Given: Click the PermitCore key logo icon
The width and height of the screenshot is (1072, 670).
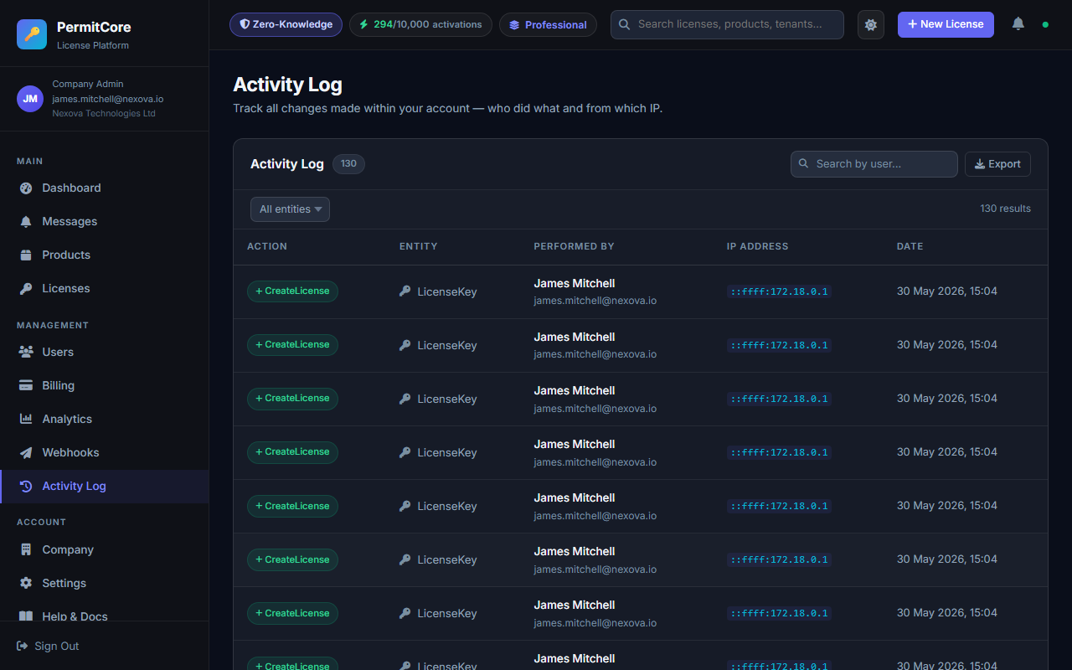Looking at the screenshot, I should tap(32, 34).
